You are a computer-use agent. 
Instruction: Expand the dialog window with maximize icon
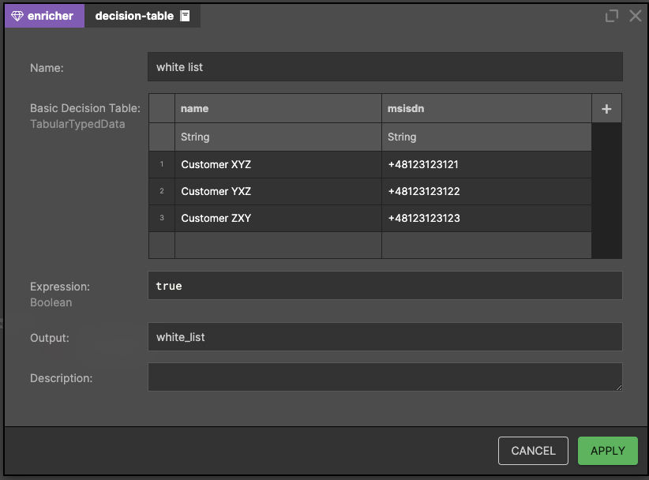click(x=611, y=16)
